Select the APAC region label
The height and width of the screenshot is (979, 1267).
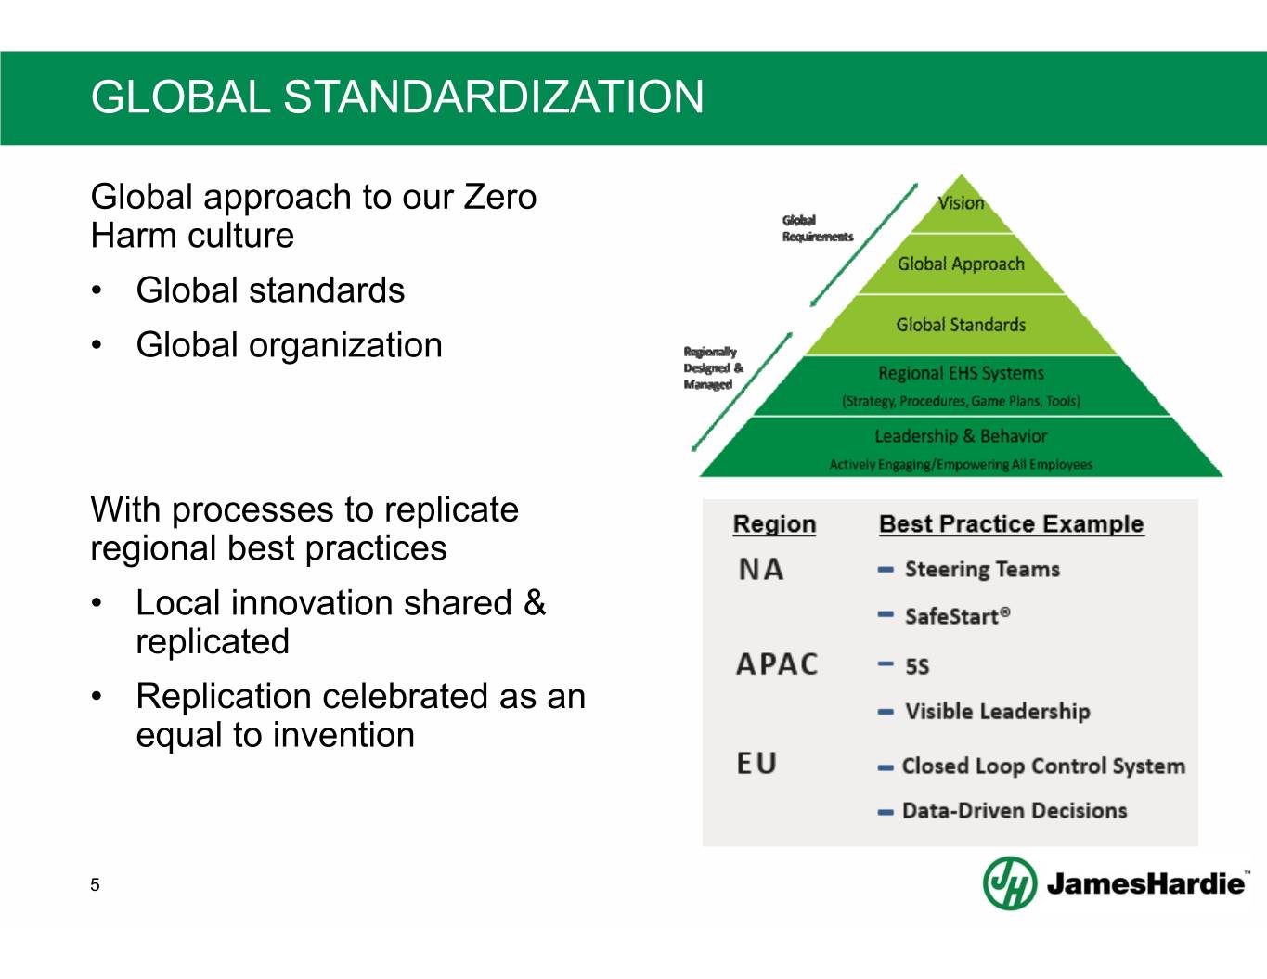point(777,664)
